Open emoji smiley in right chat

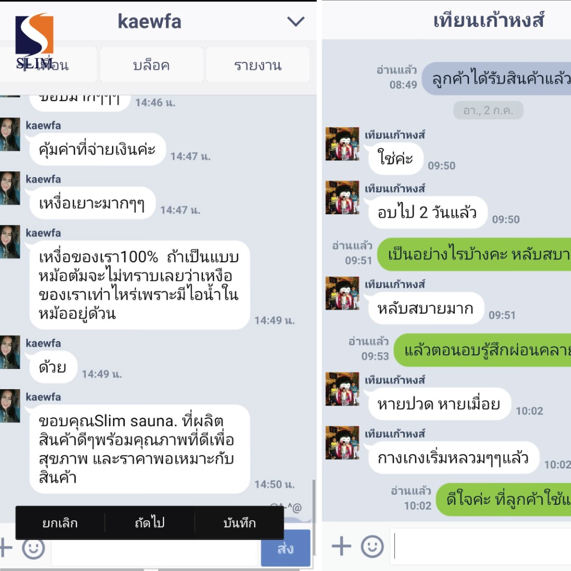pyautogui.click(x=372, y=546)
